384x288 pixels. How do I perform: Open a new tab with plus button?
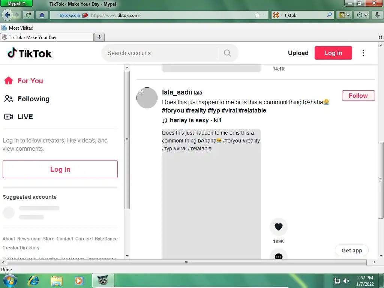pyautogui.click(x=99, y=37)
